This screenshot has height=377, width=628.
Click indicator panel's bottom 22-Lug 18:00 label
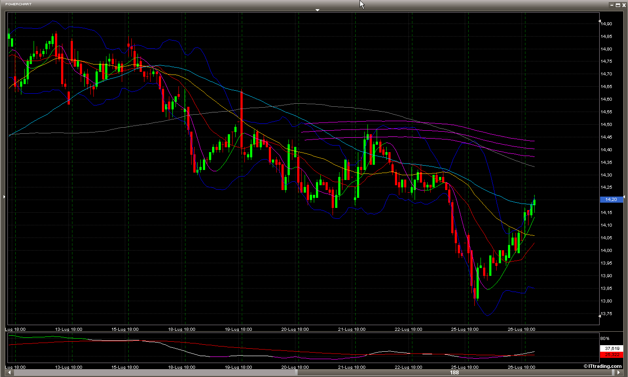pyautogui.click(x=408, y=367)
